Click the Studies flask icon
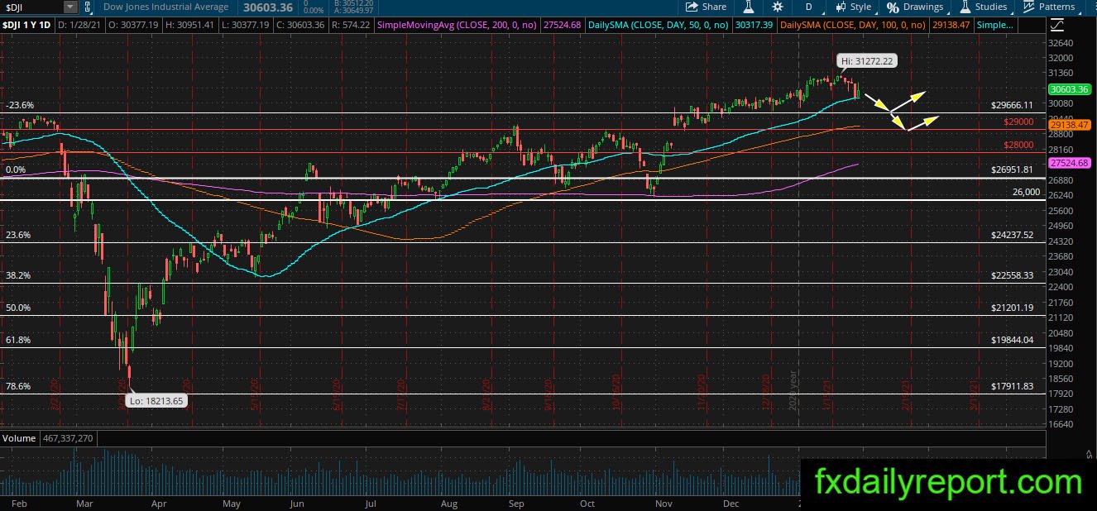 pyautogui.click(x=965, y=7)
